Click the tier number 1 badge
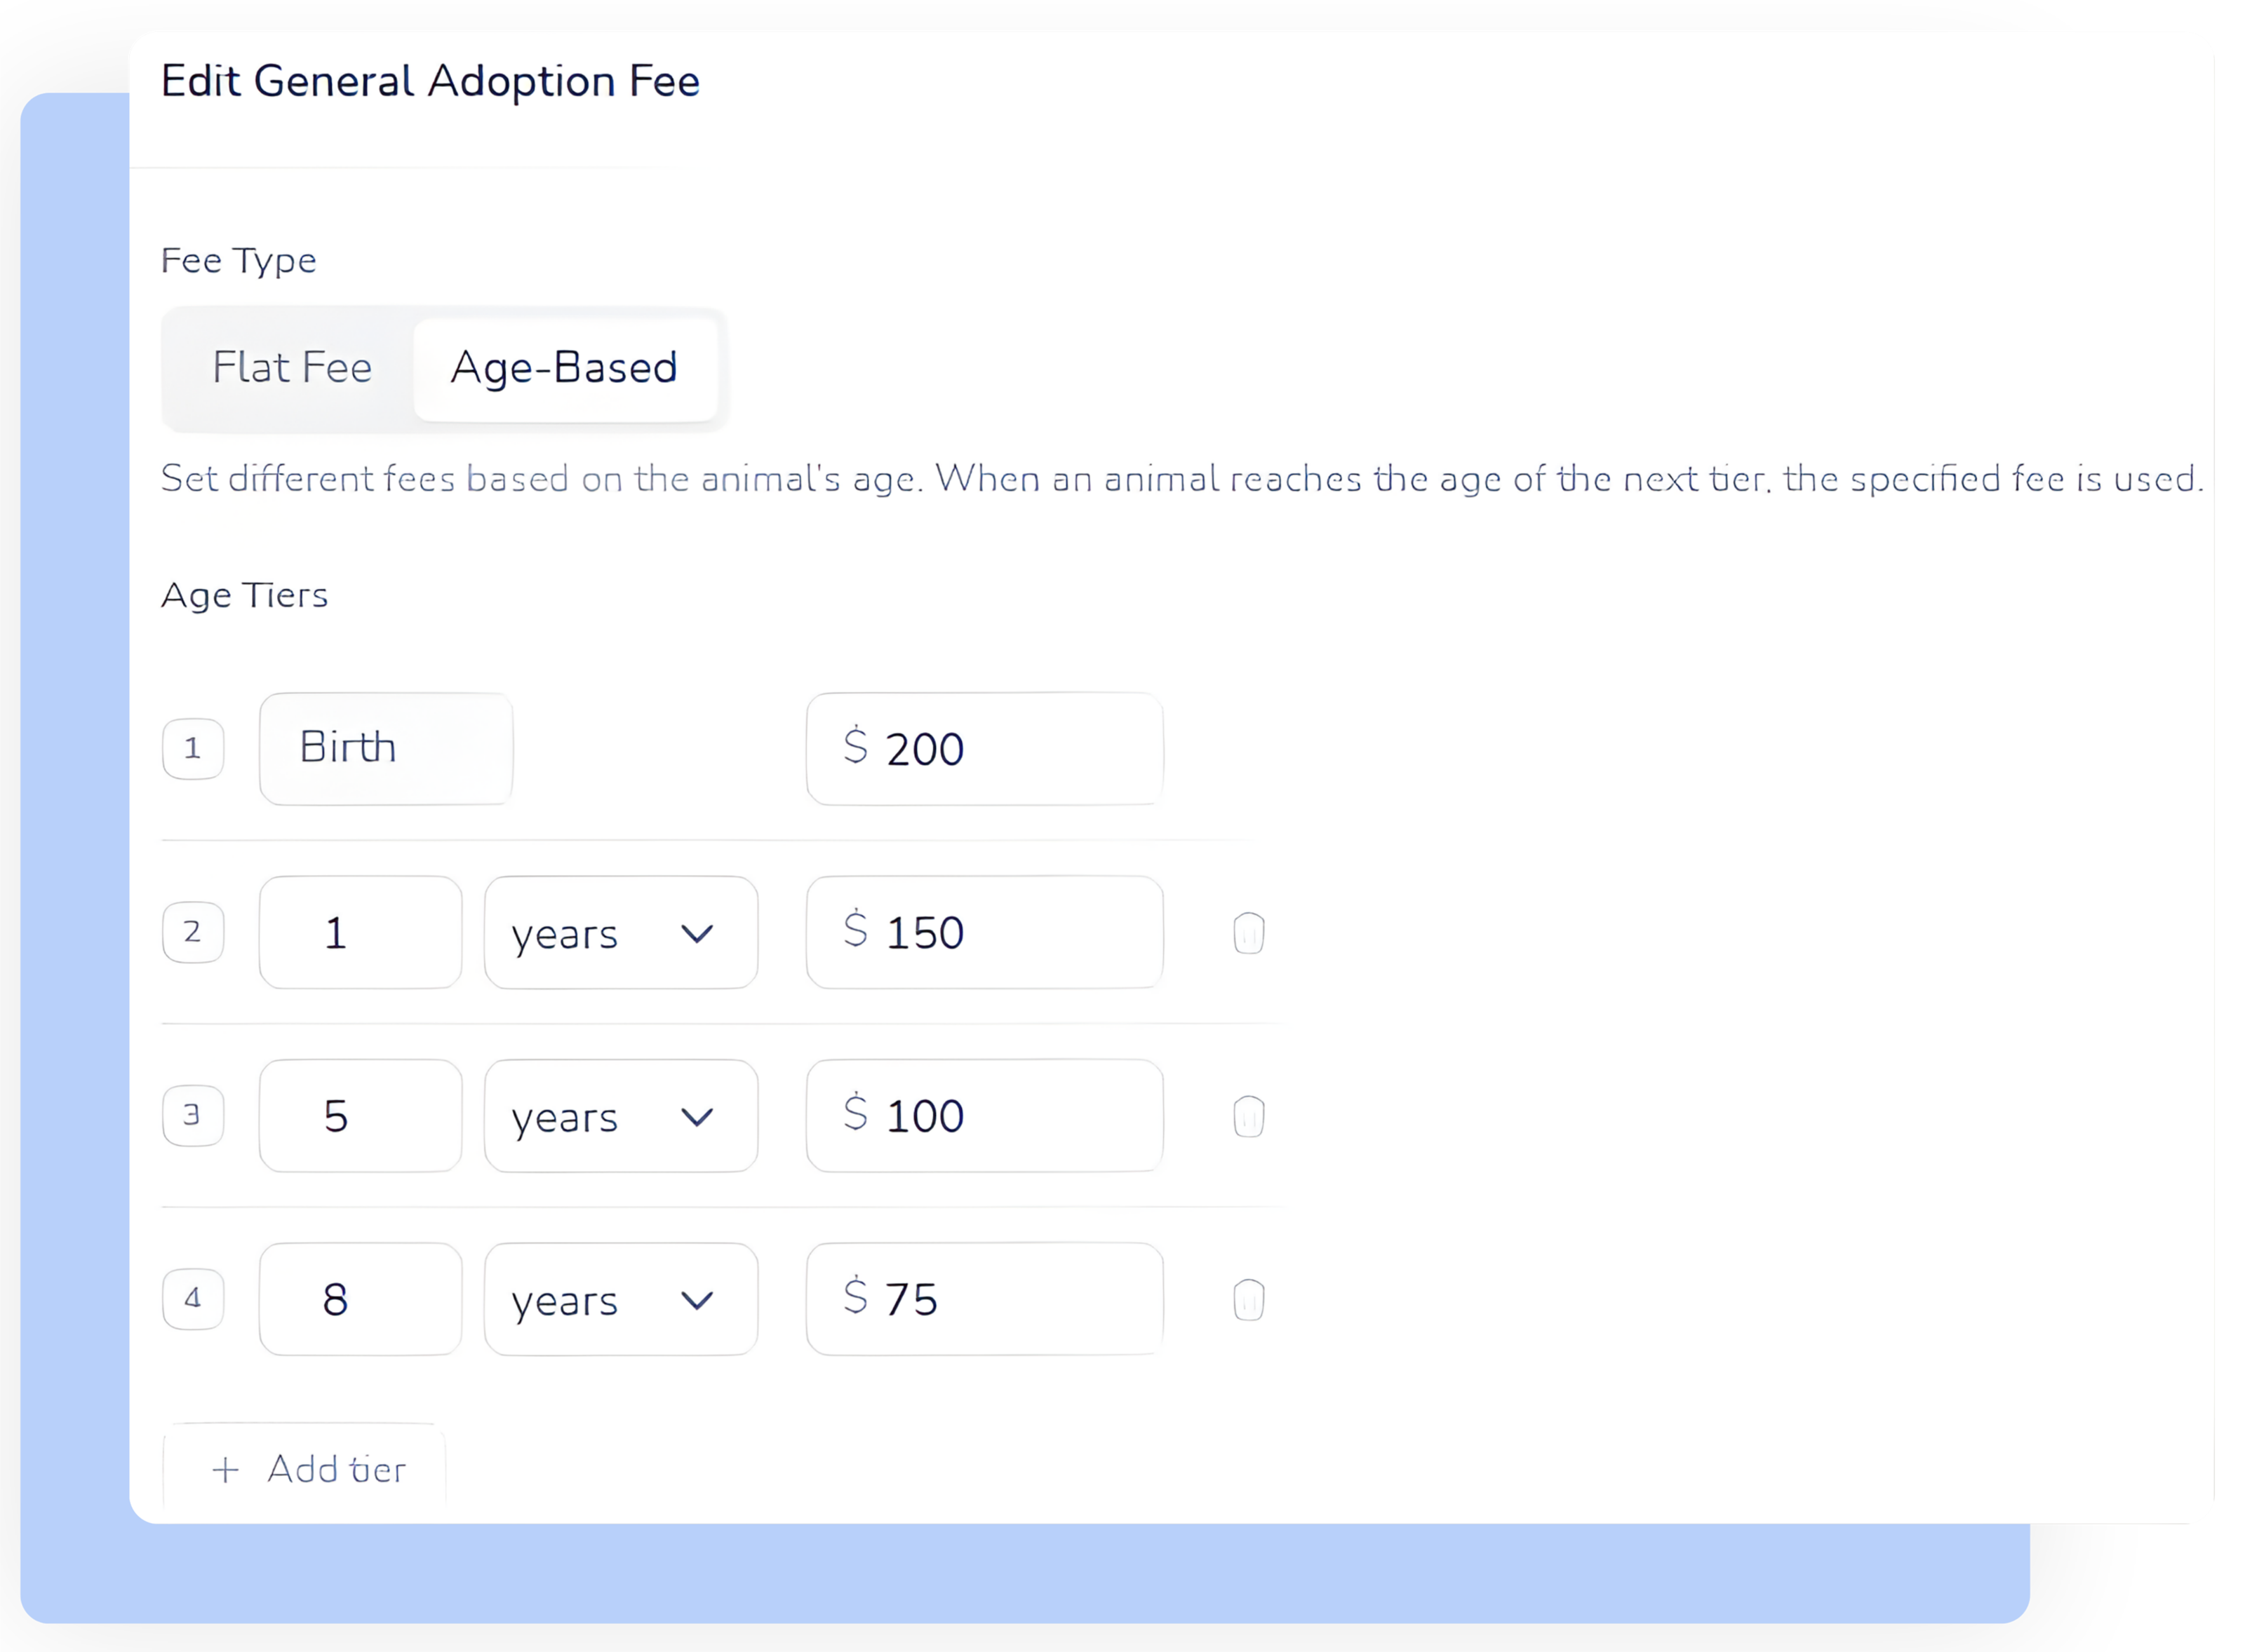 (193, 749)
